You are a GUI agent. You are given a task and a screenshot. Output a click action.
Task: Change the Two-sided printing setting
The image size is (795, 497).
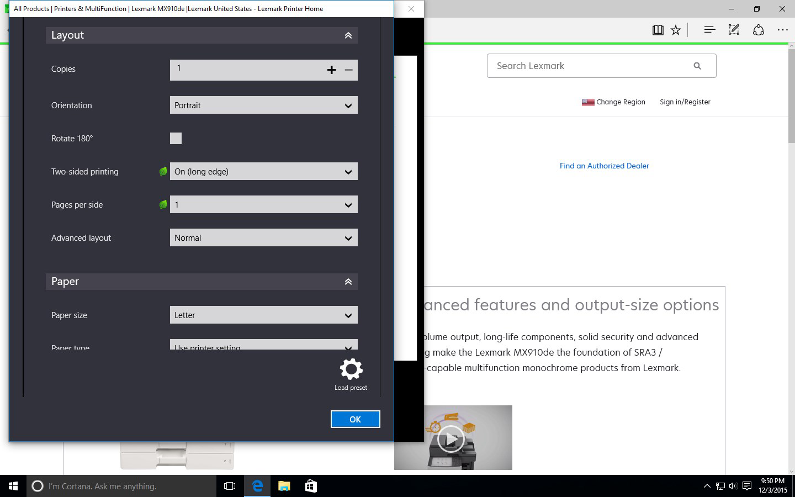(263, 171)
